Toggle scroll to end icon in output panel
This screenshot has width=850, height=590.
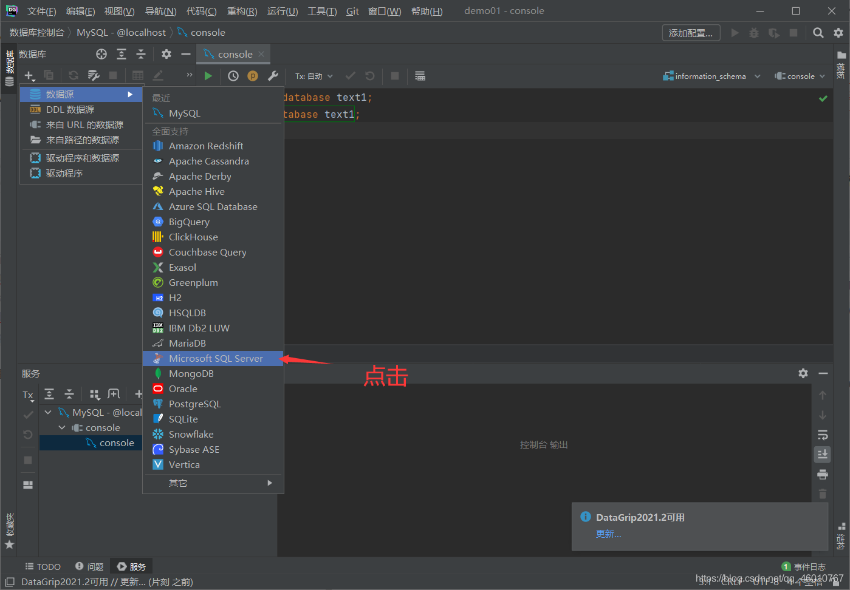[823, 454]
